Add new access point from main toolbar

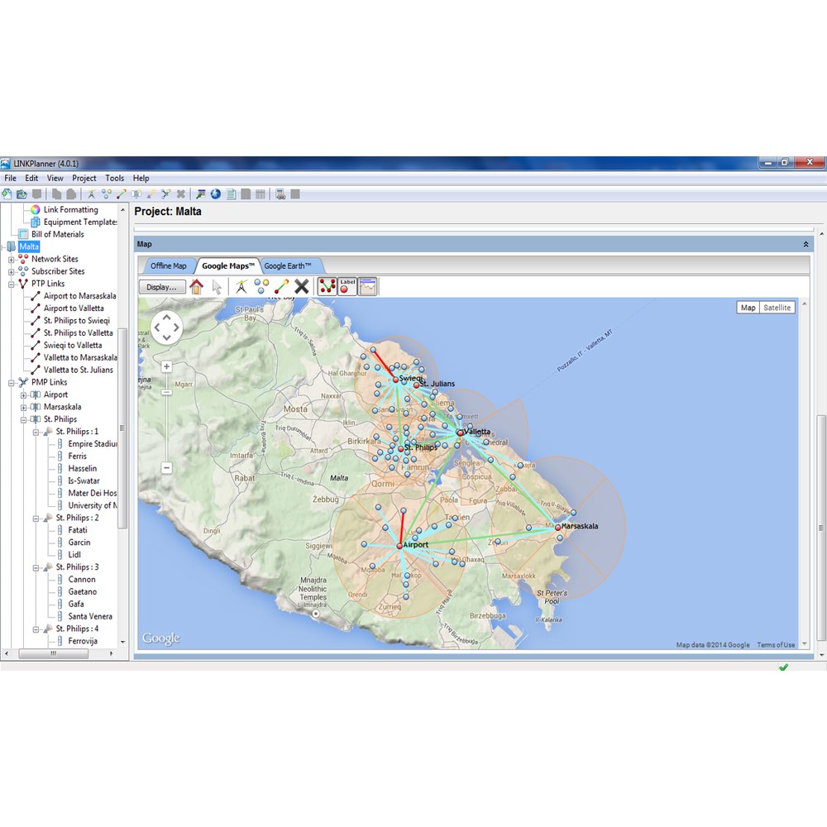pos(151,194)
